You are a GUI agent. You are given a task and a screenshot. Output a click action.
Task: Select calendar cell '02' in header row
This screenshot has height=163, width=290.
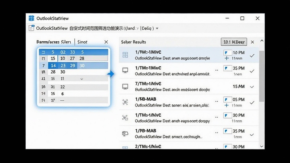tap(63, 52)
